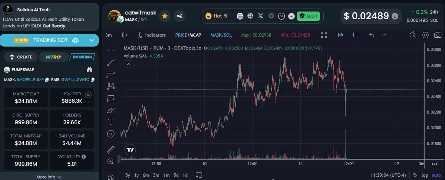Select the Fibonacci retracement lines tool
This screenshot has width=445, height=180.
111,74
